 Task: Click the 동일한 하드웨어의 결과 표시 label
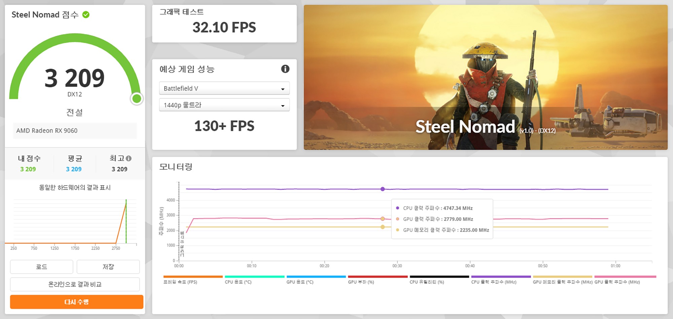coord(75,187)
